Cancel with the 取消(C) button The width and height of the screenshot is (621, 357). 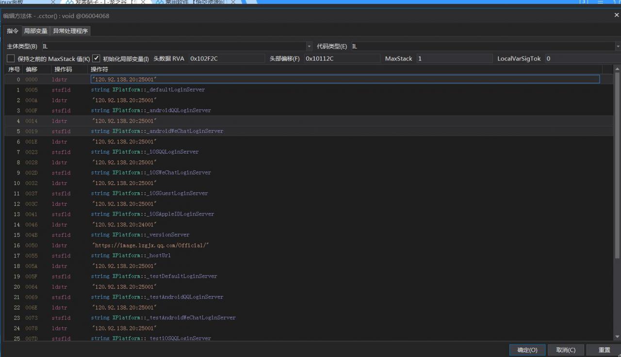(x=566, y=350)
